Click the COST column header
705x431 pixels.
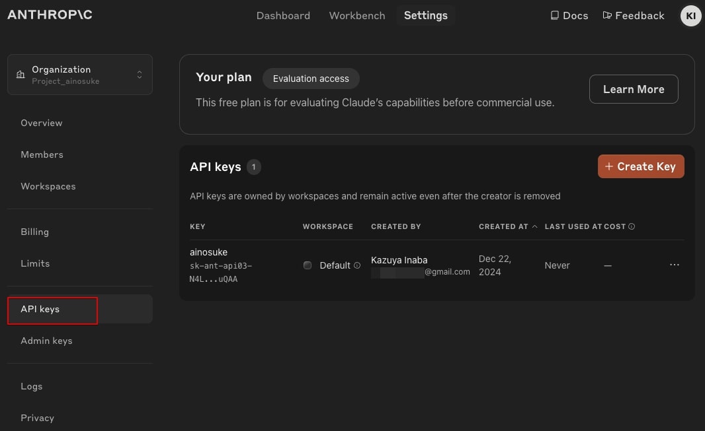[x=614, y=226]
